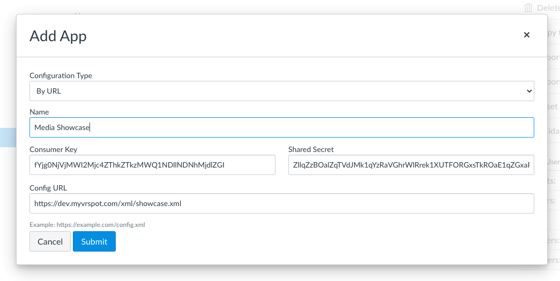Click into the Name field showing Media Showcase
Image resolution: width=560 pixels, height=281 pixels.
click(281, 127)
